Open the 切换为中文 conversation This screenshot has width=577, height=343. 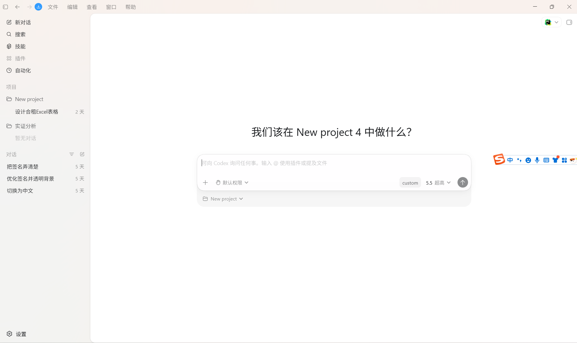coord(45,191)
